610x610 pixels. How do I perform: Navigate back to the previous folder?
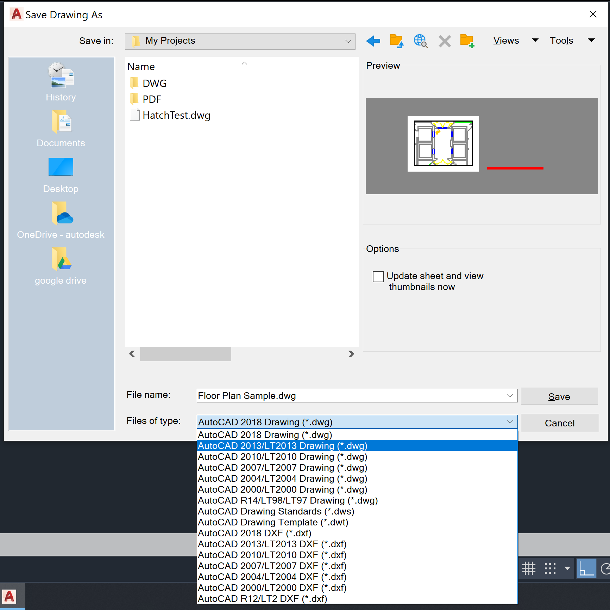click(373, 41)
